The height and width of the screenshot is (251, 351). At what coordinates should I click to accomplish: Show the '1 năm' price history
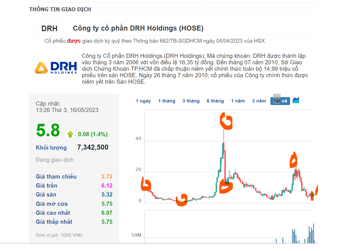238,101
